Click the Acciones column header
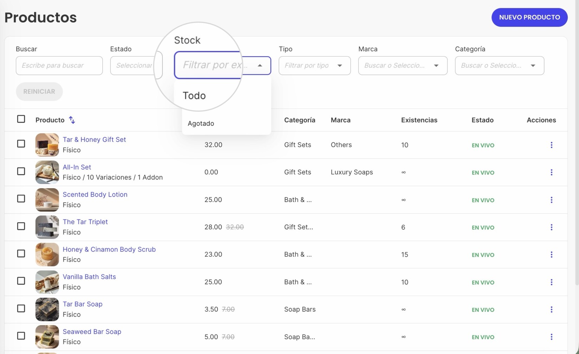Viewport: 579px width, 354px height. (541, 120)
